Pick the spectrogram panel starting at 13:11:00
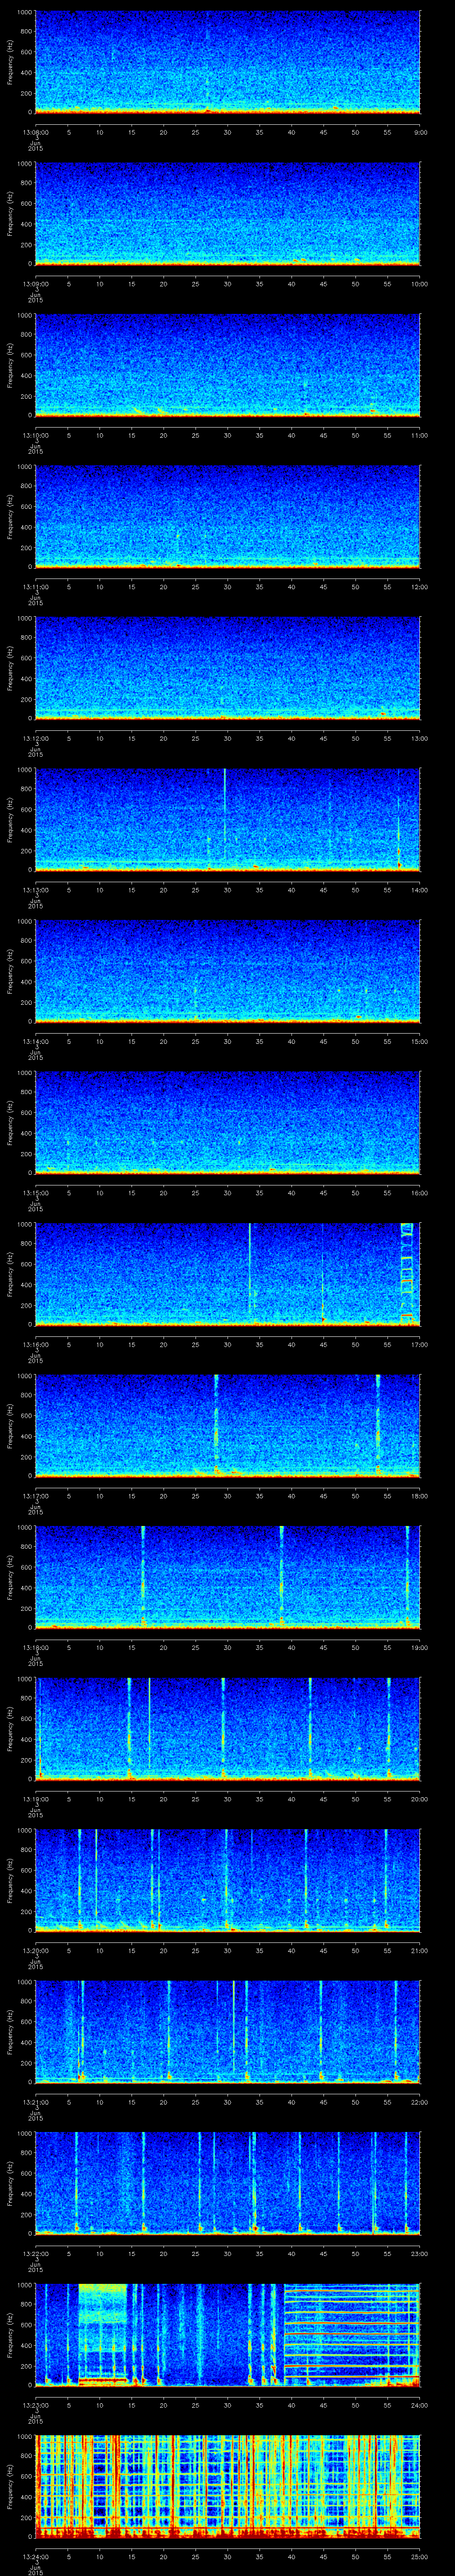Viewport: 455px width, 2576px height. (228, 517)
